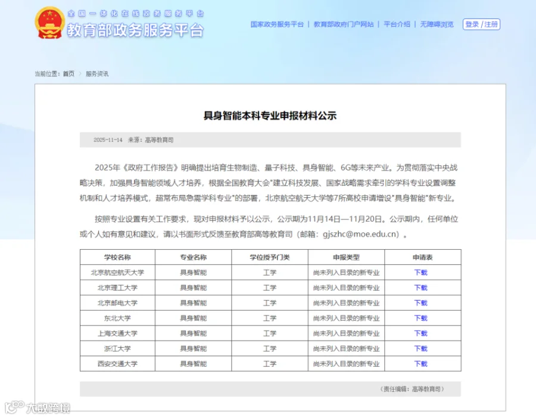Image resolution: width=536 pixels, height=418 pixels.
Task: Click the date 2025-11-14
Action: pyautogui.click(x=108, y=140)
